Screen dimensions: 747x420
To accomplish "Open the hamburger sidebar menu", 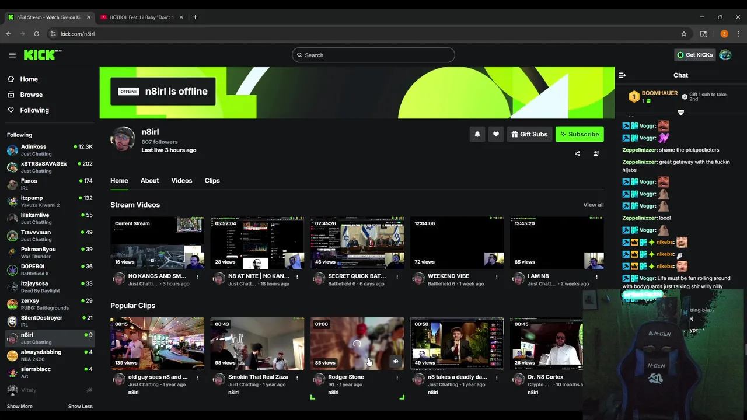I will pyautogui.click(x=12, y=55).
